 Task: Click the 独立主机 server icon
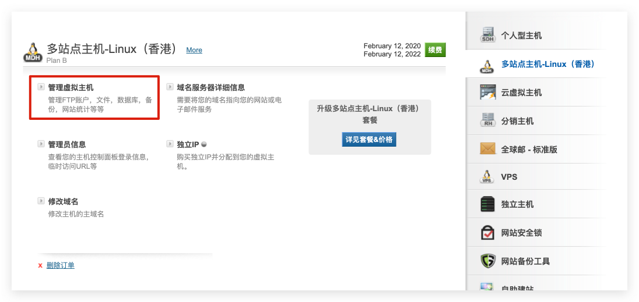point(487,204)
